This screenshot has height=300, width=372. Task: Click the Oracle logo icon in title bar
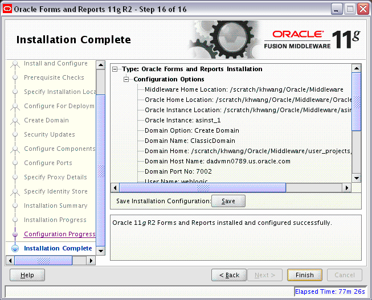(7, 9)
